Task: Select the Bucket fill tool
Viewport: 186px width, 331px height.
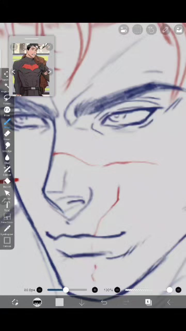Action: (x=7, y=183)
